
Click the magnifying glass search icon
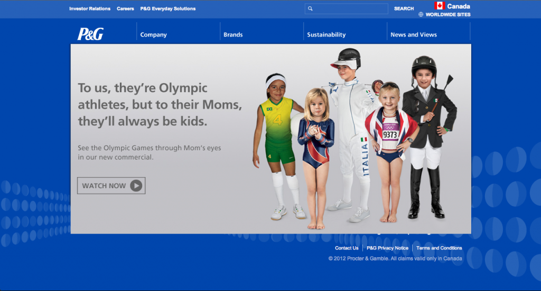(x=310, y=8)
